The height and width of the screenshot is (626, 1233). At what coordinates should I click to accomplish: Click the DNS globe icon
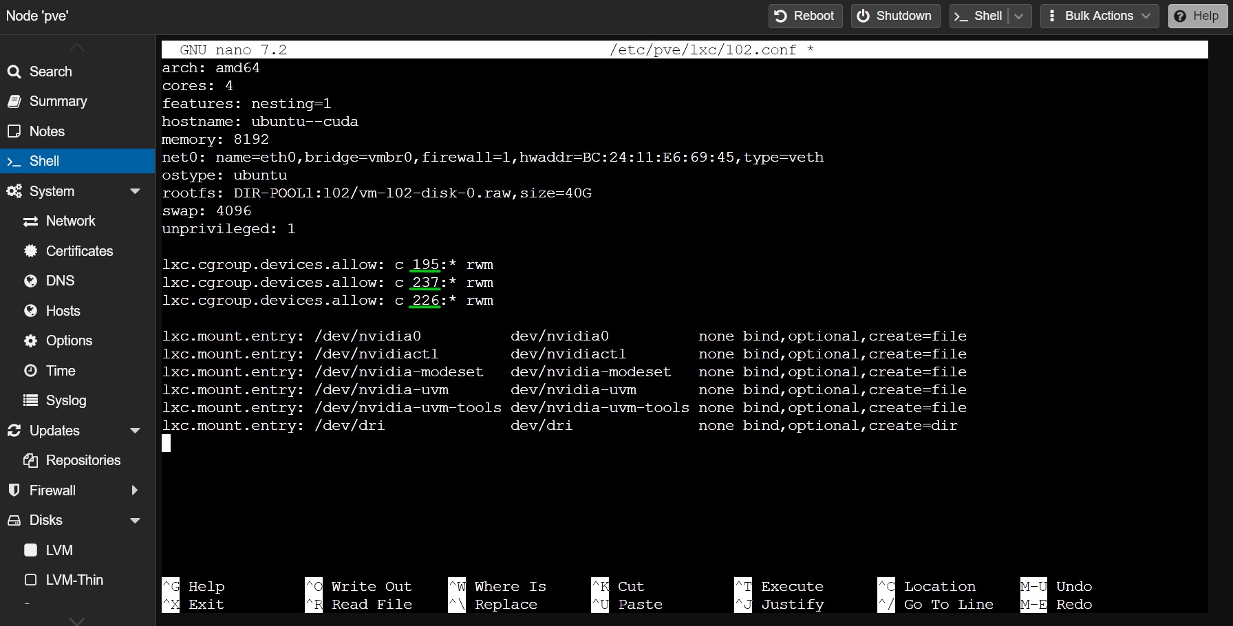30,281
